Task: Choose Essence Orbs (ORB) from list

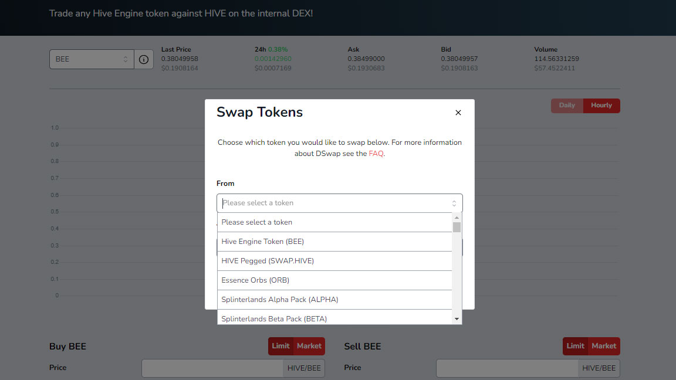Action: (x=334, y=280)
